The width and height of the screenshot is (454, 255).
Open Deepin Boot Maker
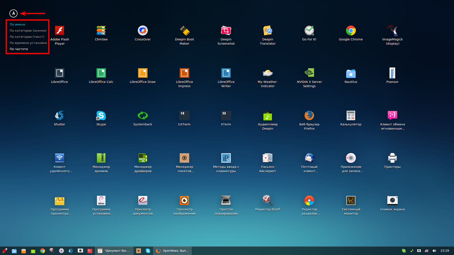coord(184,31)
